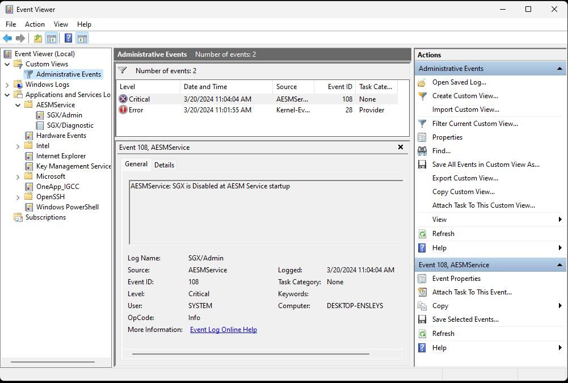Click the Event Viewer app icon in title bar
Image resolution: width=568 pixels, height=383 pixels.
pyautogui.click(x=9, y=10)
